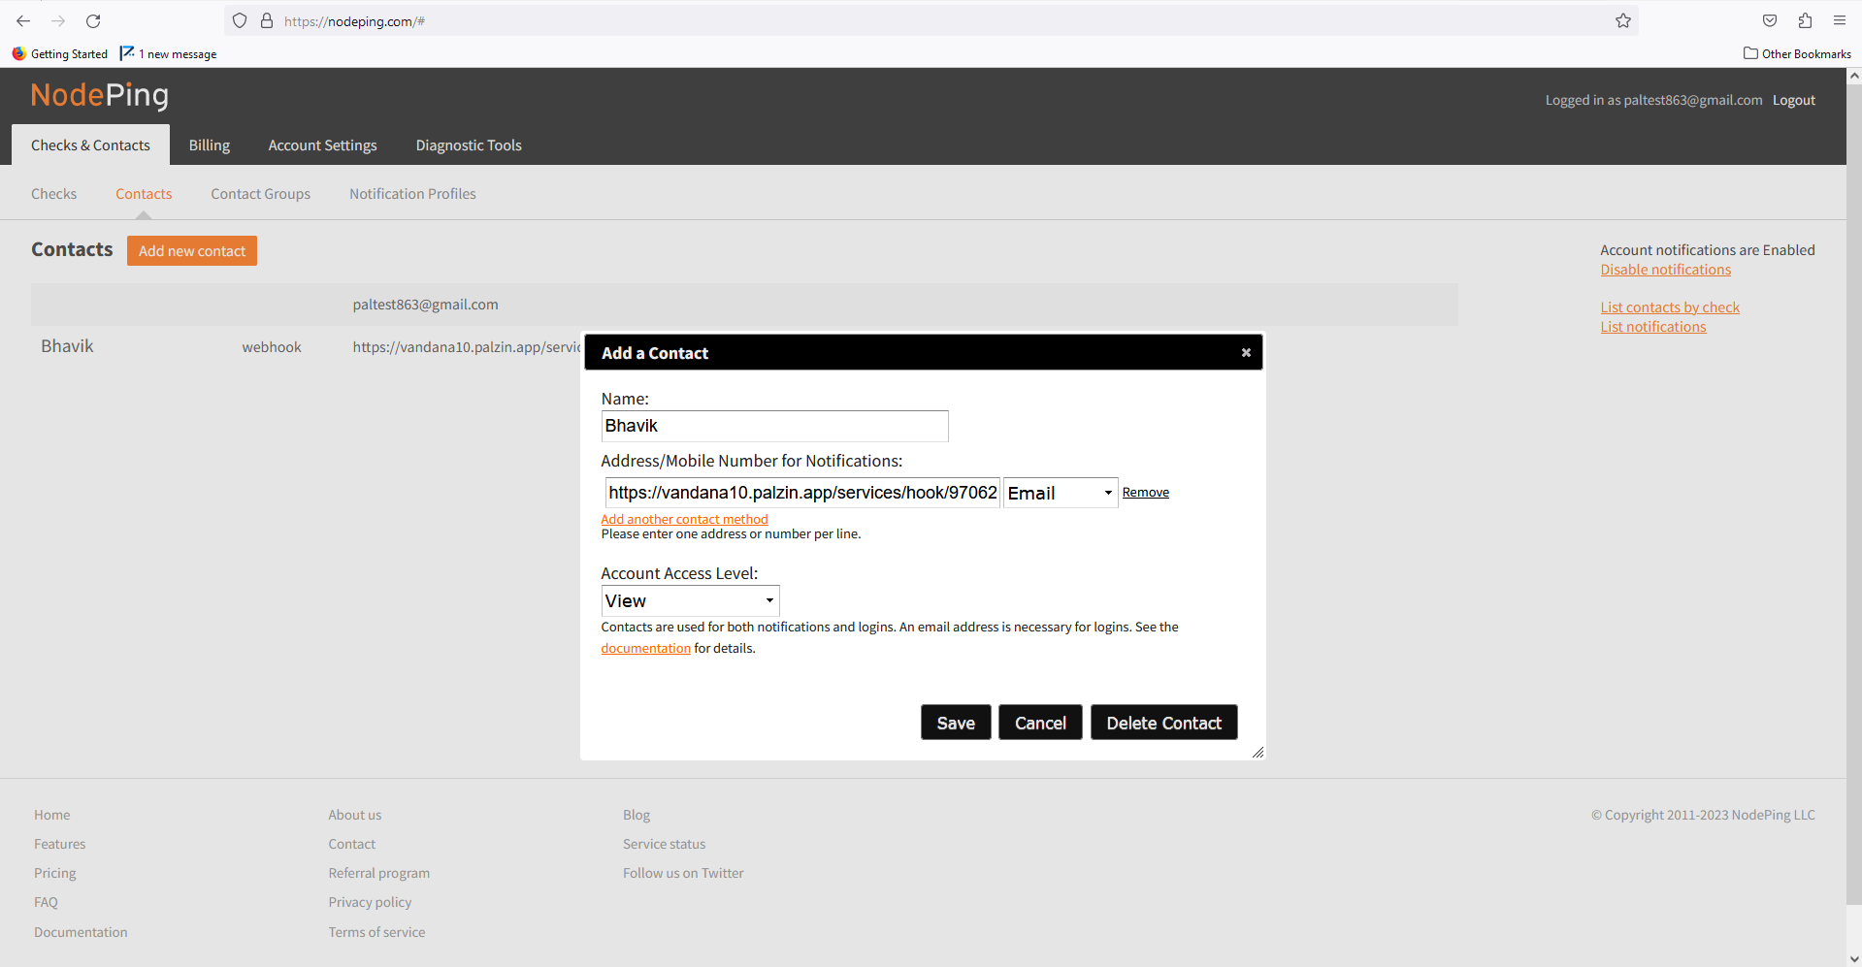Screen dimensions: 1862x967
Task: Close the Add a Contact dialog
Action: 1246,353
